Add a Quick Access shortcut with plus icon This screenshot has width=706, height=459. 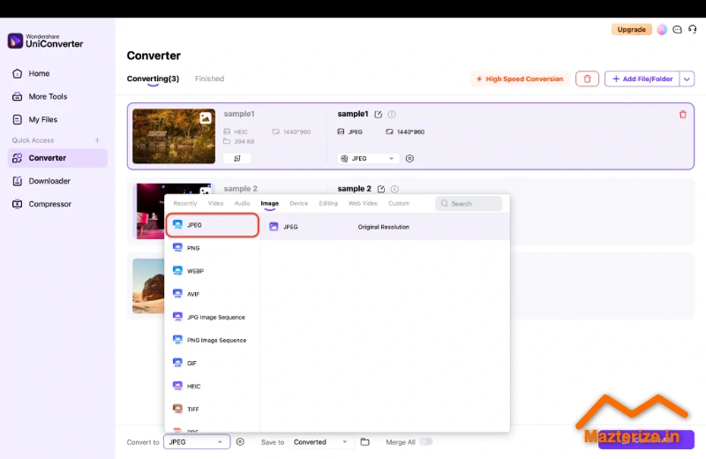pyautogui.click(x=97, y=140)
